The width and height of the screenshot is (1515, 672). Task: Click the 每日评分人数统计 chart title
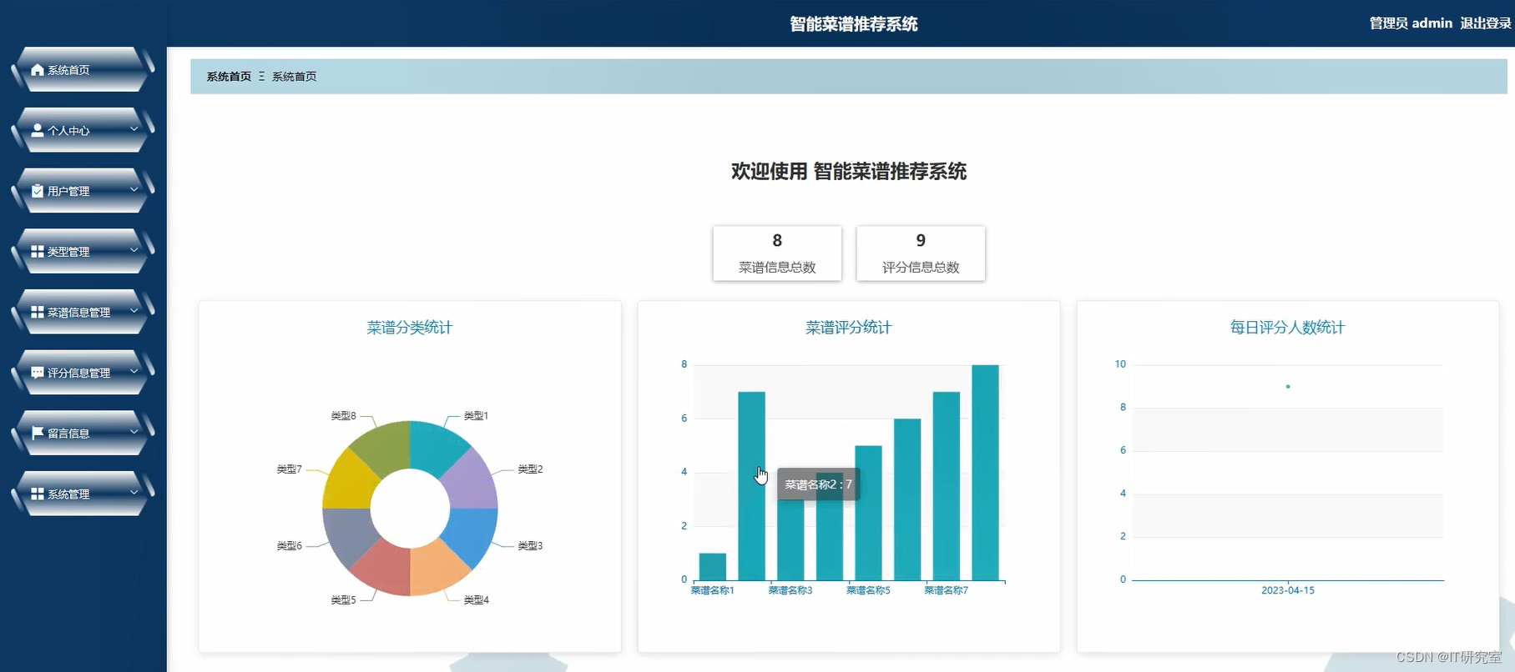click(1288, 328)
